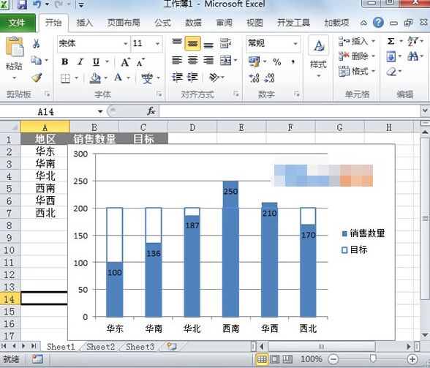Switch to Page Layout view icon
Screen dimensions: 430x368
pos(275,359)
